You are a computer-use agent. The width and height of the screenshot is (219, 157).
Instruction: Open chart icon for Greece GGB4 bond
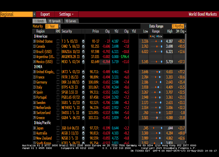pyautogui.click(x=83, y=118)
